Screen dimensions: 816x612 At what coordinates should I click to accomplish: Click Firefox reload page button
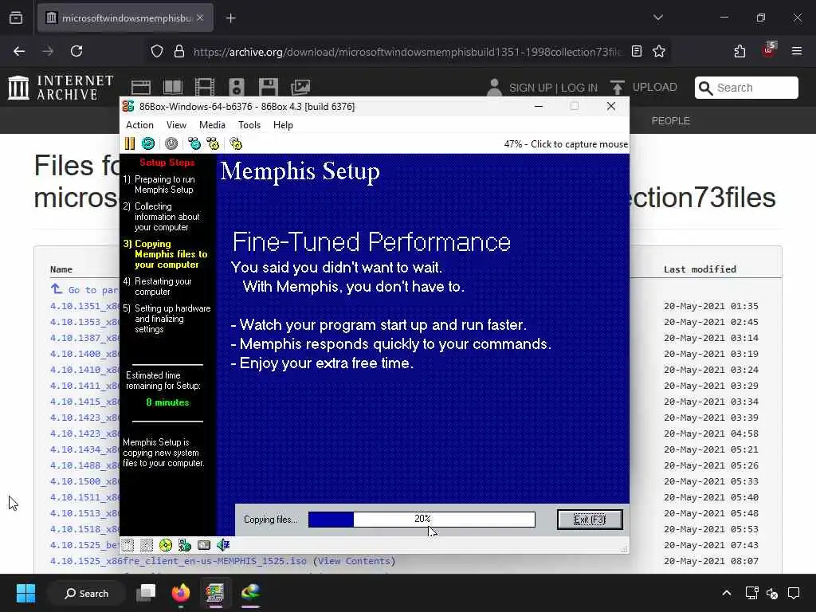tap(76, 51)
